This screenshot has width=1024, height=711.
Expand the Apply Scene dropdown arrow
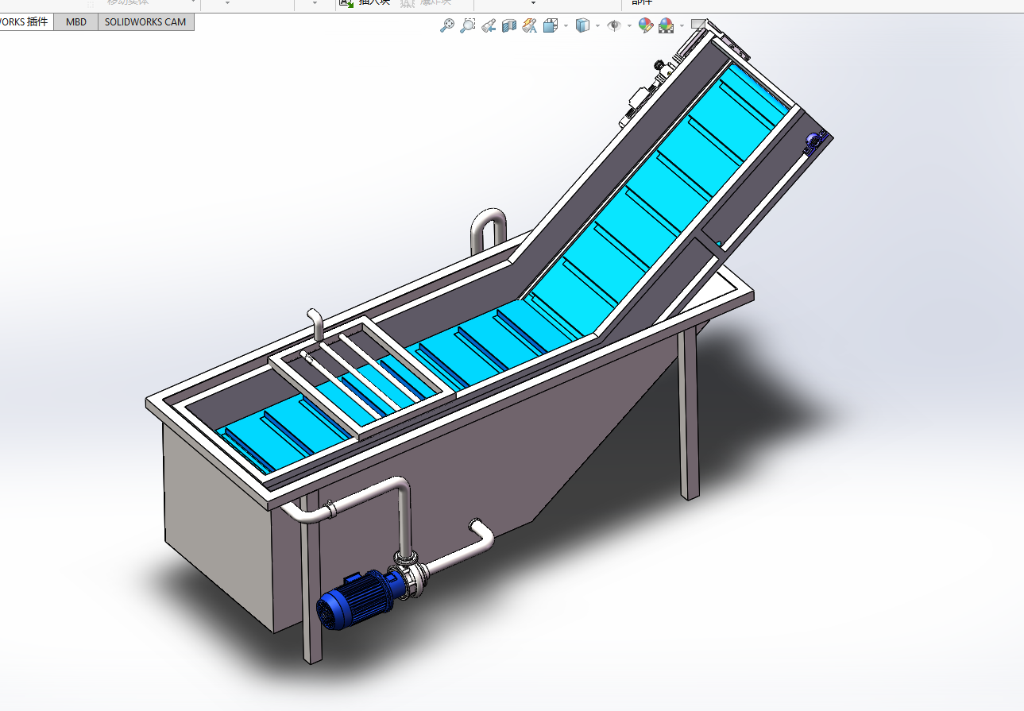pyautogui.click(x=682, y=25)
